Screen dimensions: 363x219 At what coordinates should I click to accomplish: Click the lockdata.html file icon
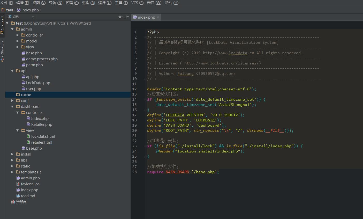[28, 136]
